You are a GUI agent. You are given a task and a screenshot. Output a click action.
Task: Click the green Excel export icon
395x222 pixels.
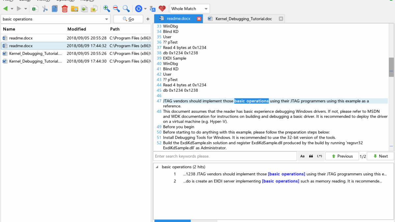pyautogui.click(x=35, y=9)
